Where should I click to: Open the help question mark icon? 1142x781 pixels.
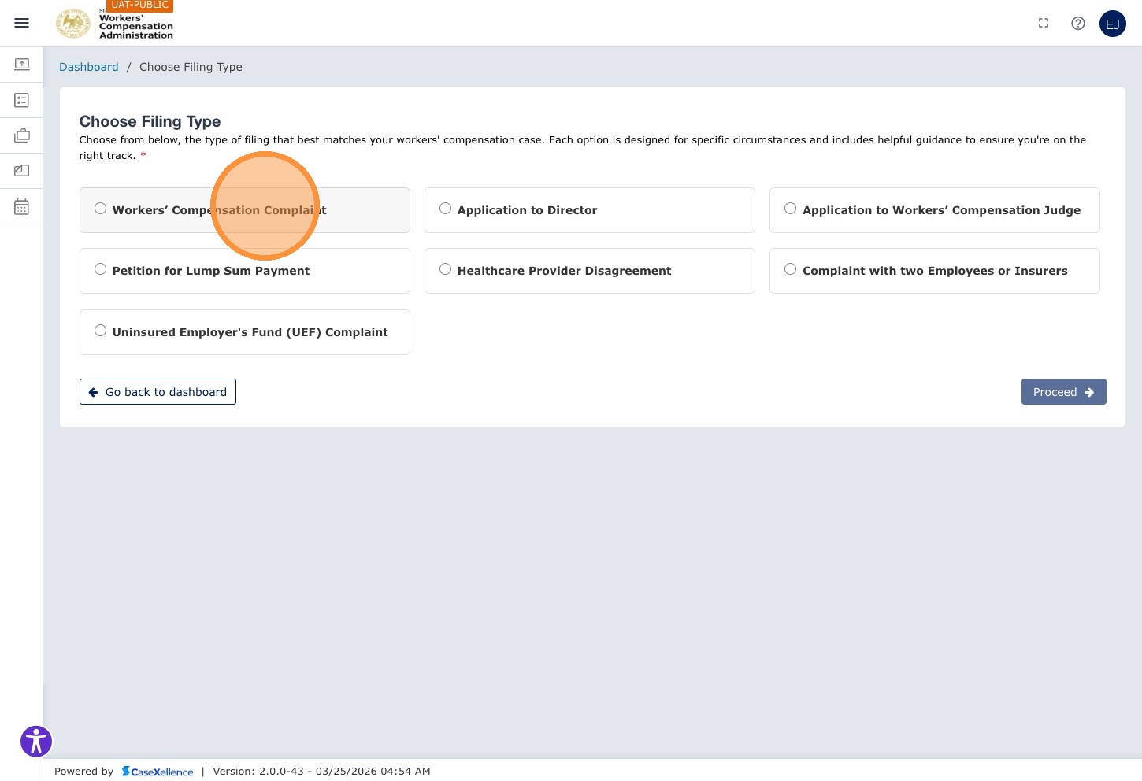click(1078, 24)
